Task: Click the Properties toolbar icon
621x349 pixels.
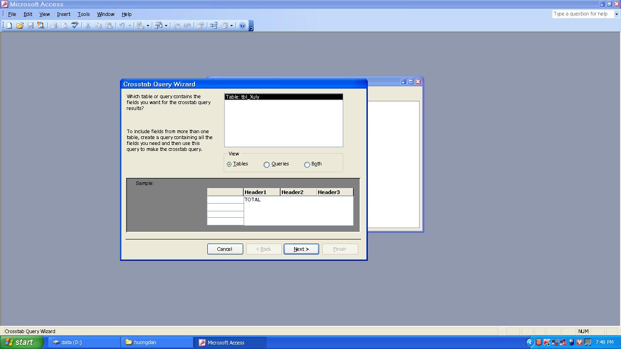Action: tap(200, 25)
